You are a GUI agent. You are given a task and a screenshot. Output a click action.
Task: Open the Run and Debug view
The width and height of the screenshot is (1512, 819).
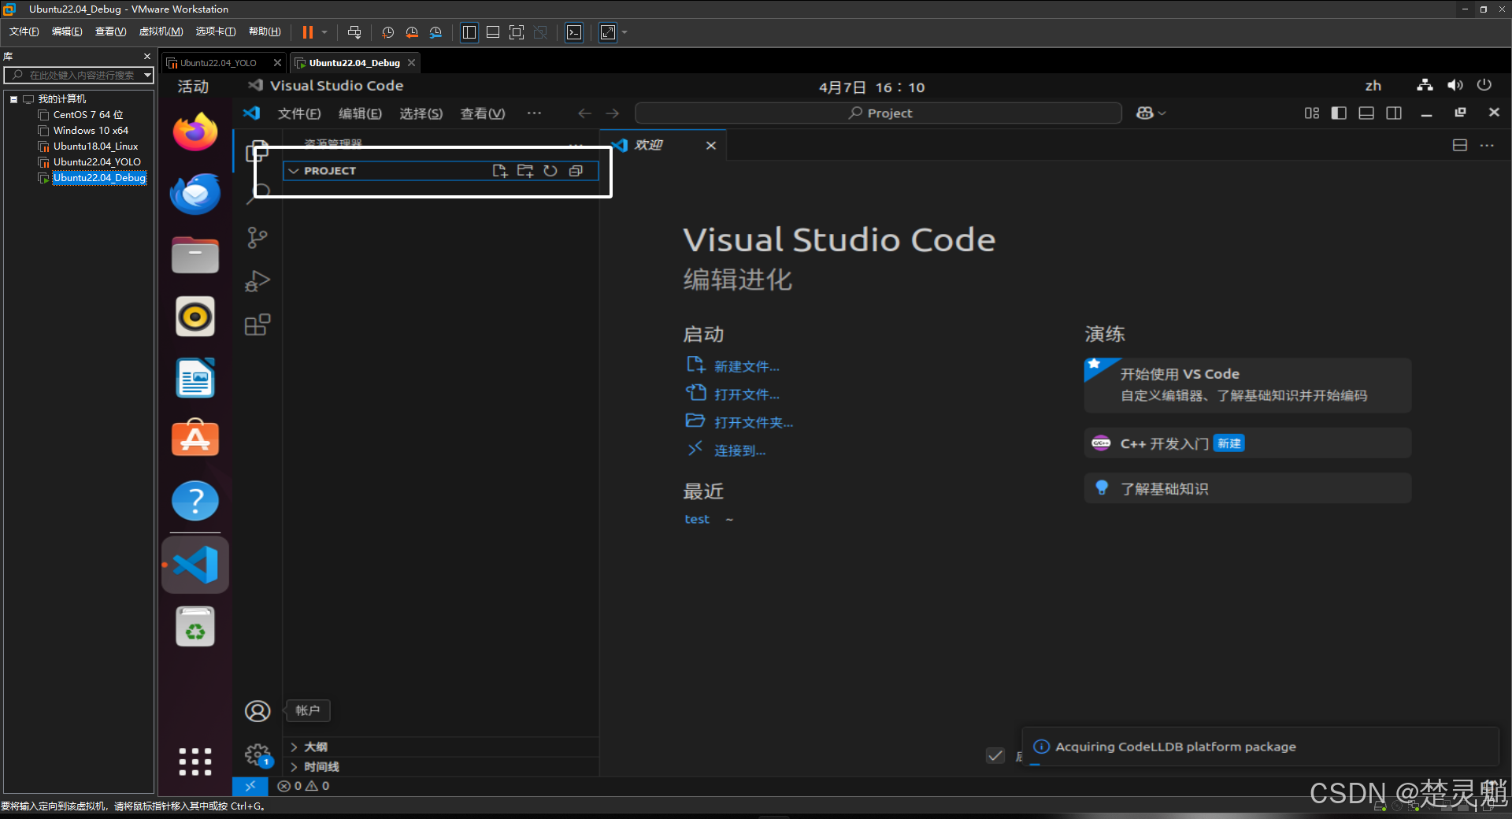[258, 281]
